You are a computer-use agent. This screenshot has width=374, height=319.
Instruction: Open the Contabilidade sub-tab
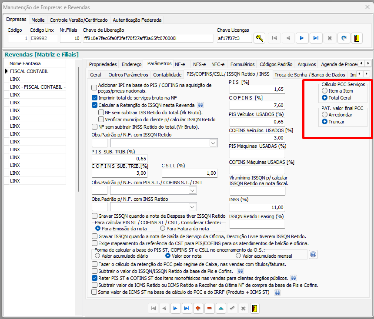tap(167, 75)
